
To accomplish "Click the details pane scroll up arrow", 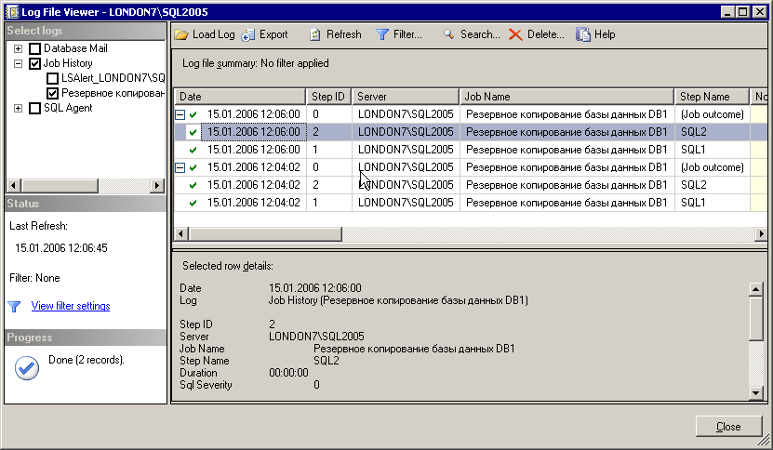I will pyautogui.click(x=755, y=289).
